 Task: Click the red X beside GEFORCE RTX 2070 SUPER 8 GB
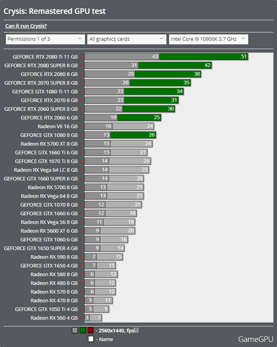click(81, 83)
